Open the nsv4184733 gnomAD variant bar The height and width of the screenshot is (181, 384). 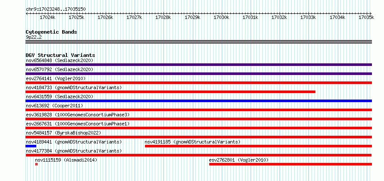click(170, 92)
